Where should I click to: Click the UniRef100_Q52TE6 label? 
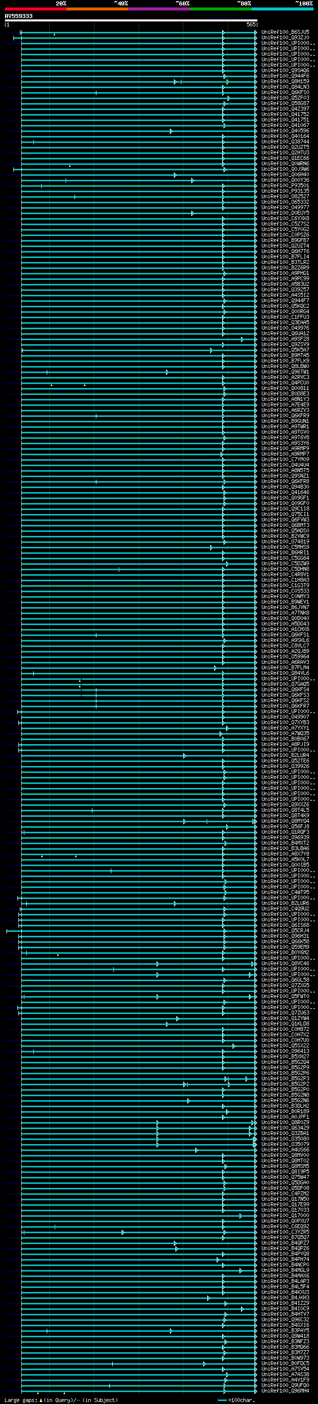tap(285, 761)
